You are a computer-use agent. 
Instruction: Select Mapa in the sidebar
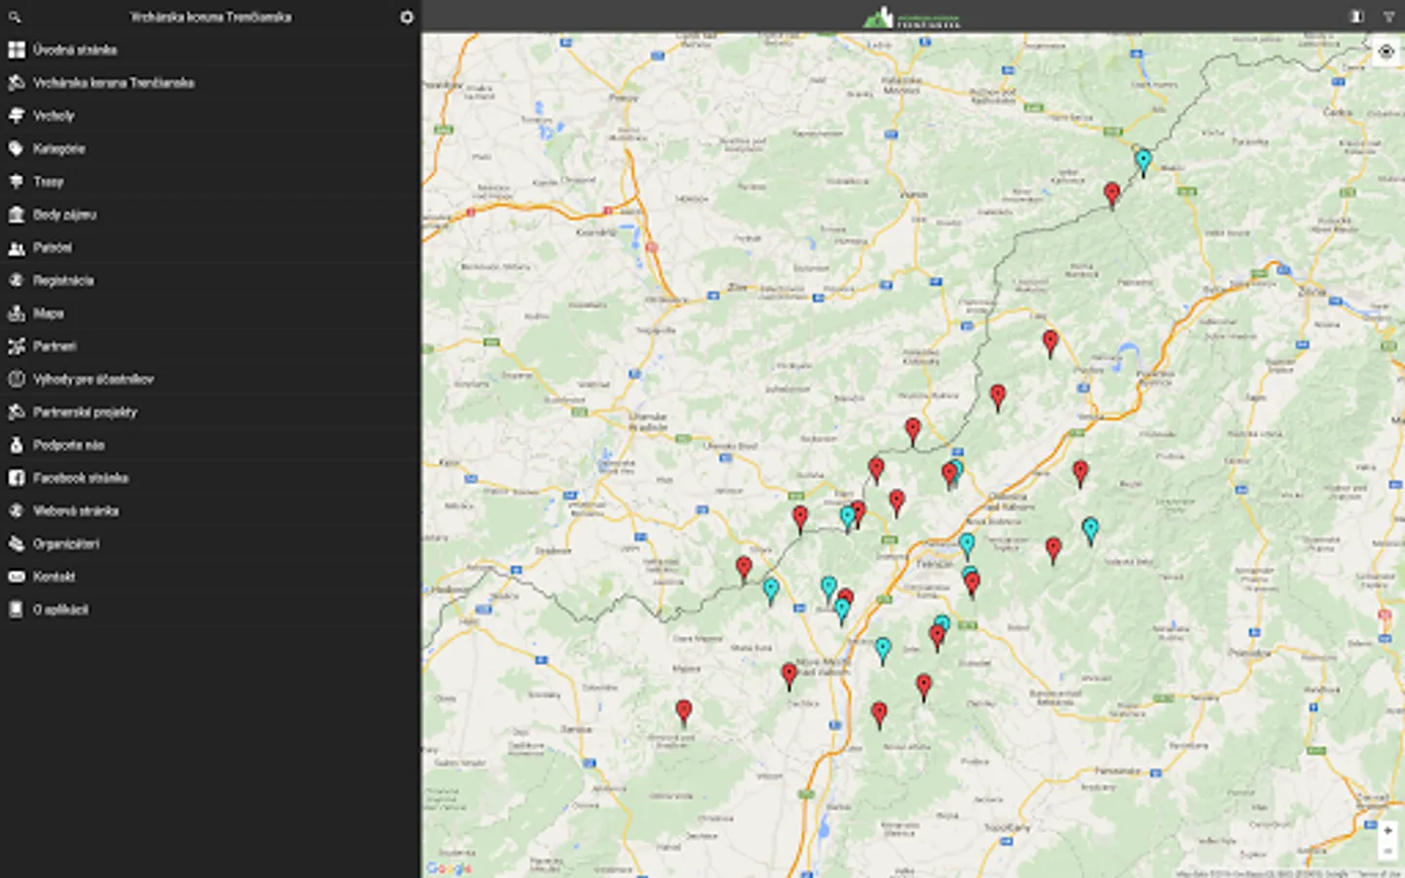(210, 313)
